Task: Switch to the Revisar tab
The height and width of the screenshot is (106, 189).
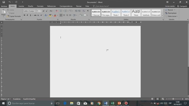Action: pos(79,6)
